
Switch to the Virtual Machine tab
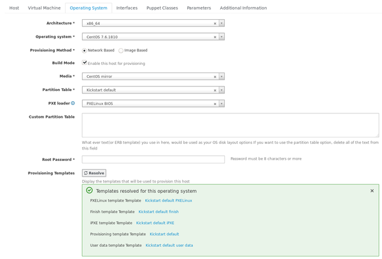coord(44,8)
